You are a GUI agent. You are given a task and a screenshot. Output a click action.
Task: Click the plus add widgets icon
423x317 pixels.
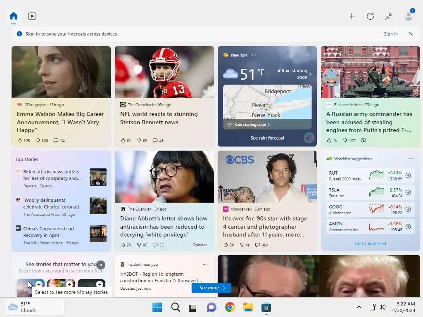[352, 16]
